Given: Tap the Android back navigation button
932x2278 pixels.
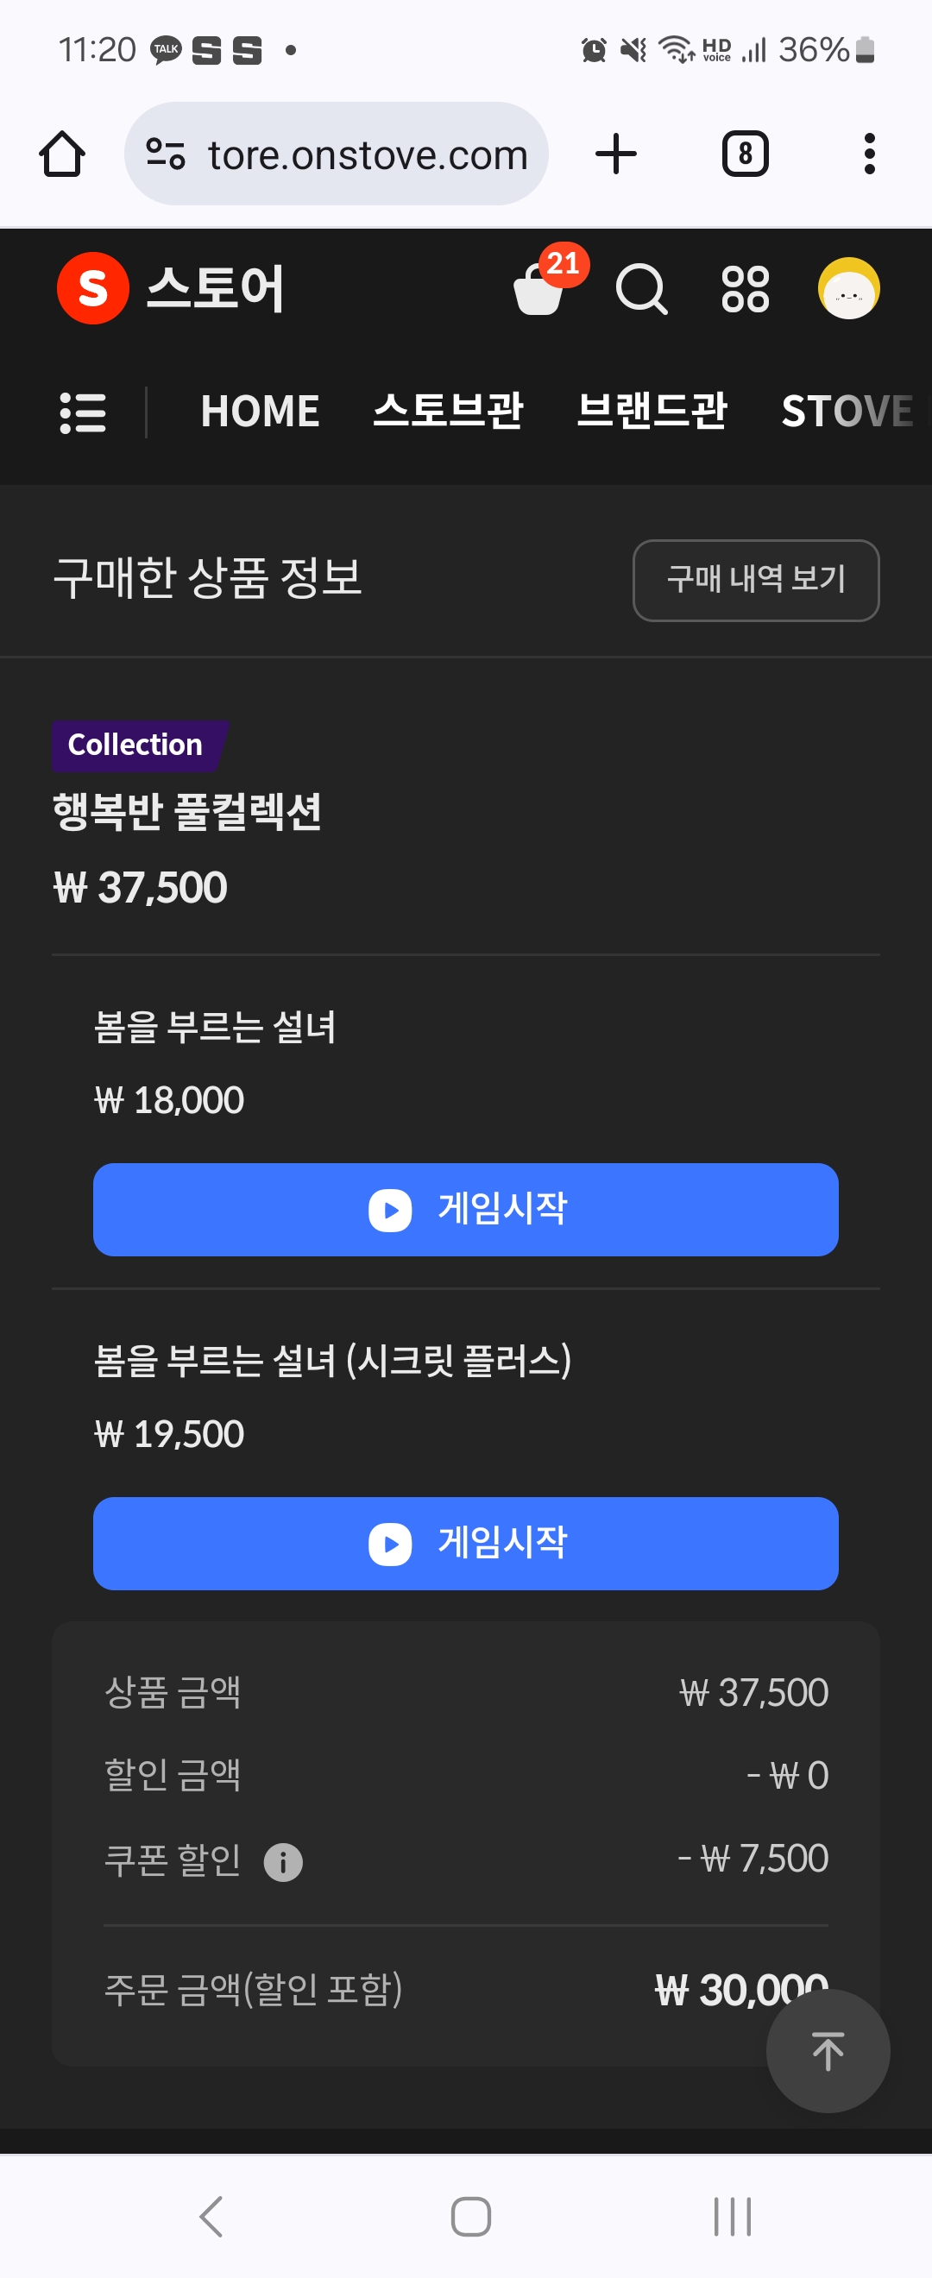Looking at the screenshot, I should 211,2216.
